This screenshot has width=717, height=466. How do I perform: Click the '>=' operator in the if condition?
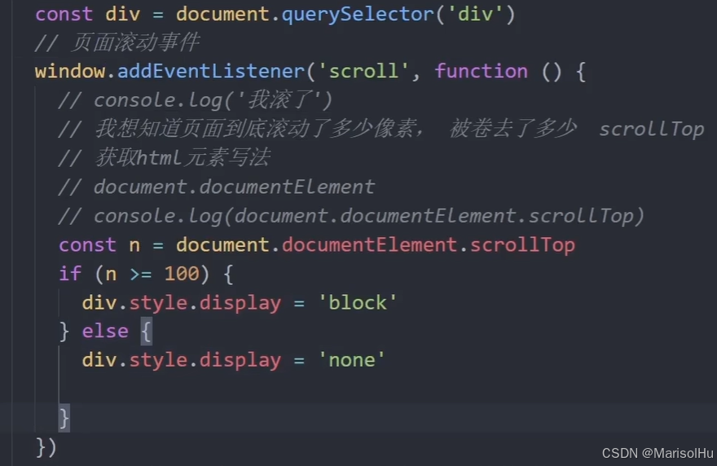(x=140, y=274)
